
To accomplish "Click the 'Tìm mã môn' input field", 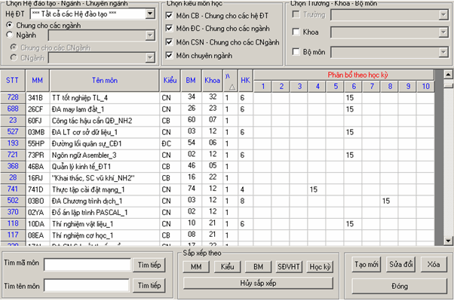I will coord(87,265).
